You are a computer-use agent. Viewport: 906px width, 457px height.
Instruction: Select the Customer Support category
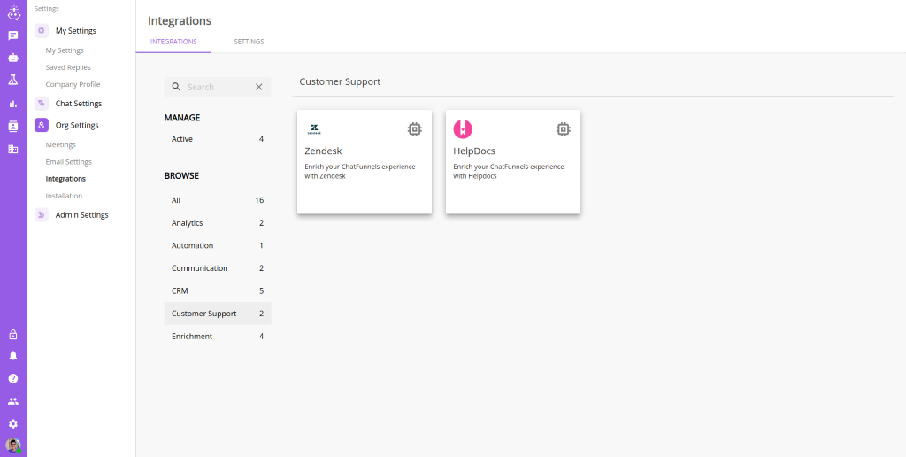[218, 314]
